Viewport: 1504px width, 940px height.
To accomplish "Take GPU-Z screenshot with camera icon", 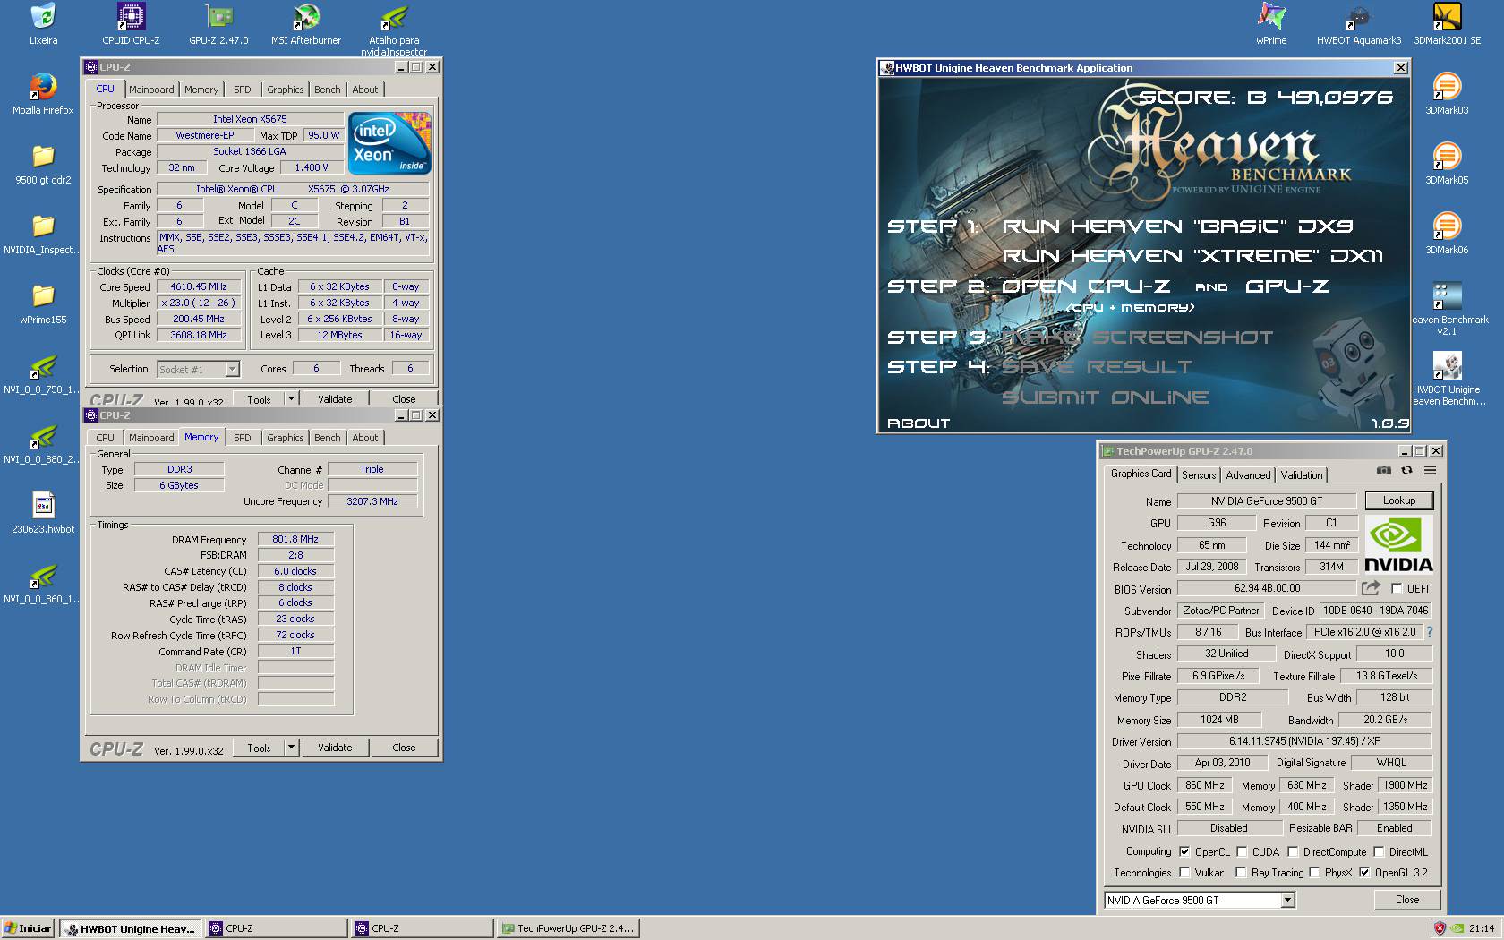I will (x=1384, y=470).
